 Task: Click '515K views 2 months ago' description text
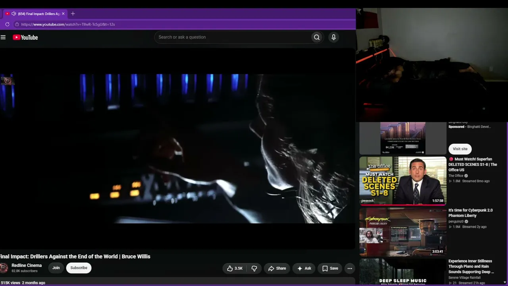click(23, 283)
